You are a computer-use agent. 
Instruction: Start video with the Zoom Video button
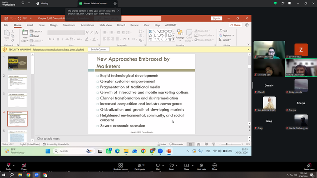click(24, 166)
